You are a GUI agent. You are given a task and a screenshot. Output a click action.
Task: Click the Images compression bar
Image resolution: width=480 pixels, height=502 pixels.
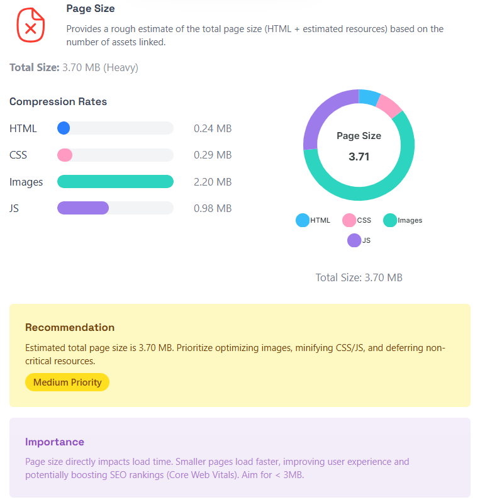[x=115, y=182]
